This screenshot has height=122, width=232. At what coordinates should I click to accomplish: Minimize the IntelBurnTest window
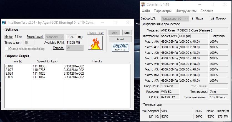[103, 23]
